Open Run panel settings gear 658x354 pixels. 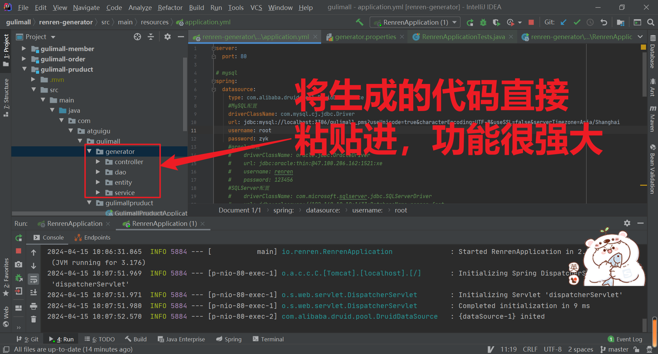627,223
